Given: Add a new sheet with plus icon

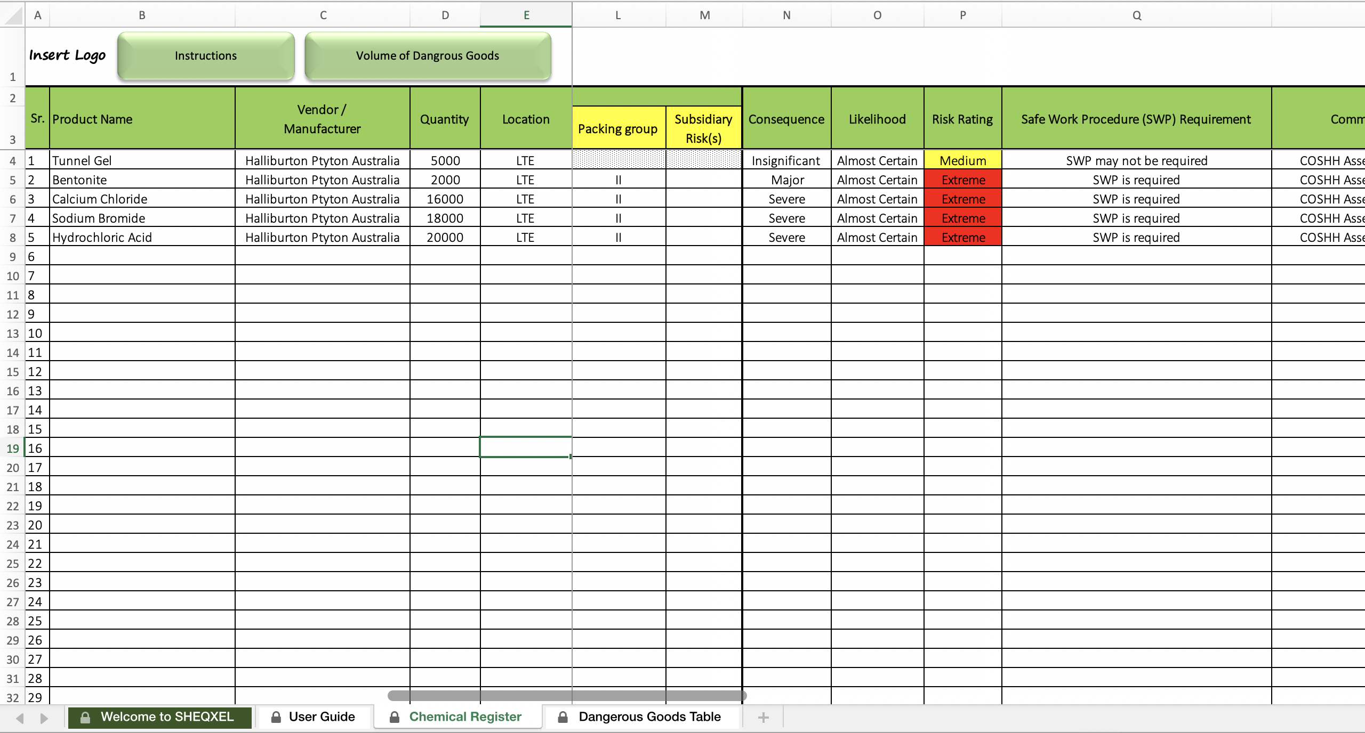Looking at the screenshot, I should coord(764,718).
